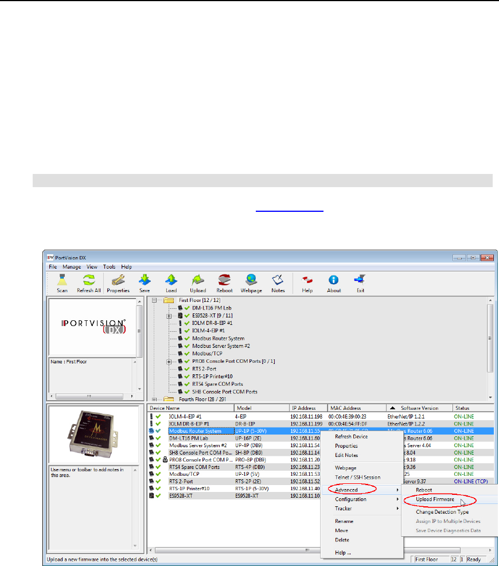The height and width of the screenshot is (566, 499).
Task: Expand the Fourth Floor tree folder
Action: click(x=154, y=400)
